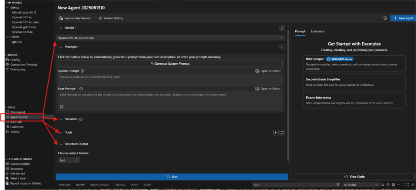
Task: Create a New Agent with the blue button
Action: [x=403, y=18]
